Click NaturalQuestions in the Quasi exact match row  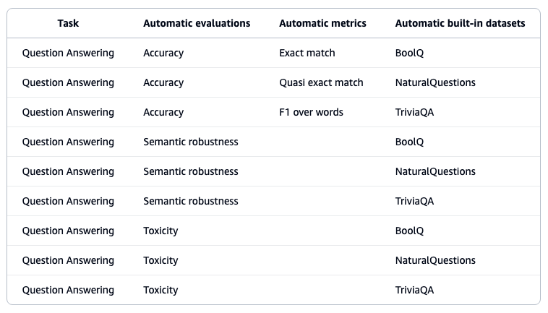click(435, 82)
